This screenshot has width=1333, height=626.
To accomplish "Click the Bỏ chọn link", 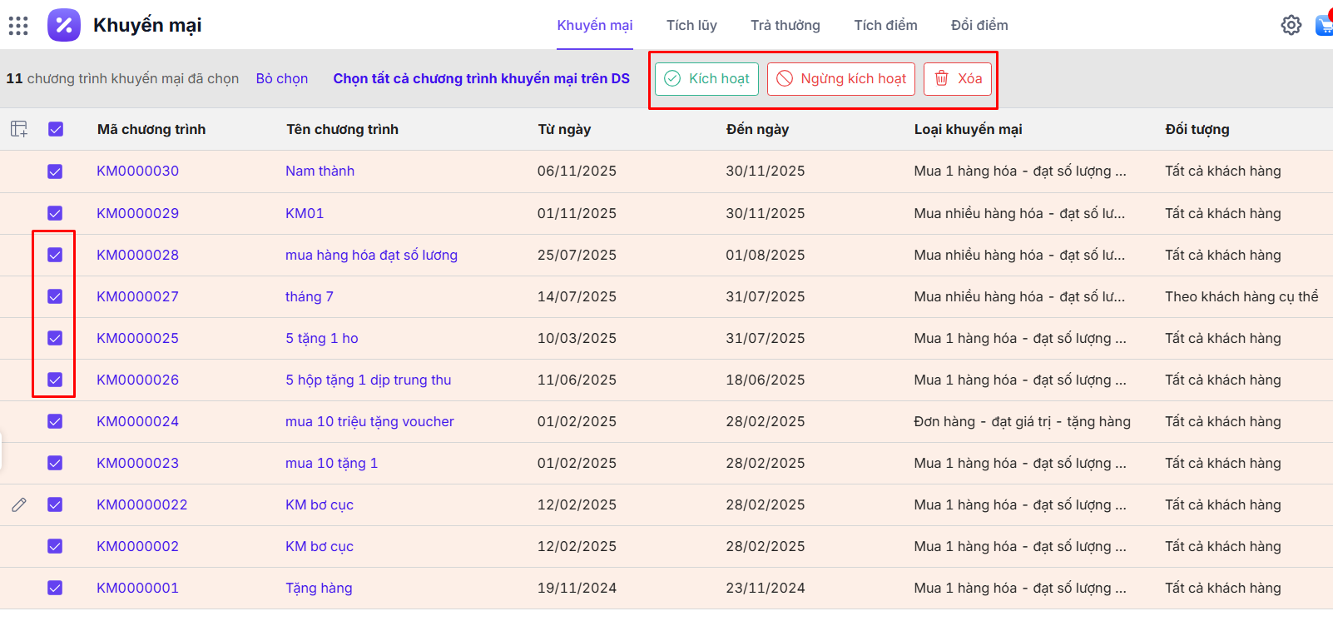I will pos(281,78).
